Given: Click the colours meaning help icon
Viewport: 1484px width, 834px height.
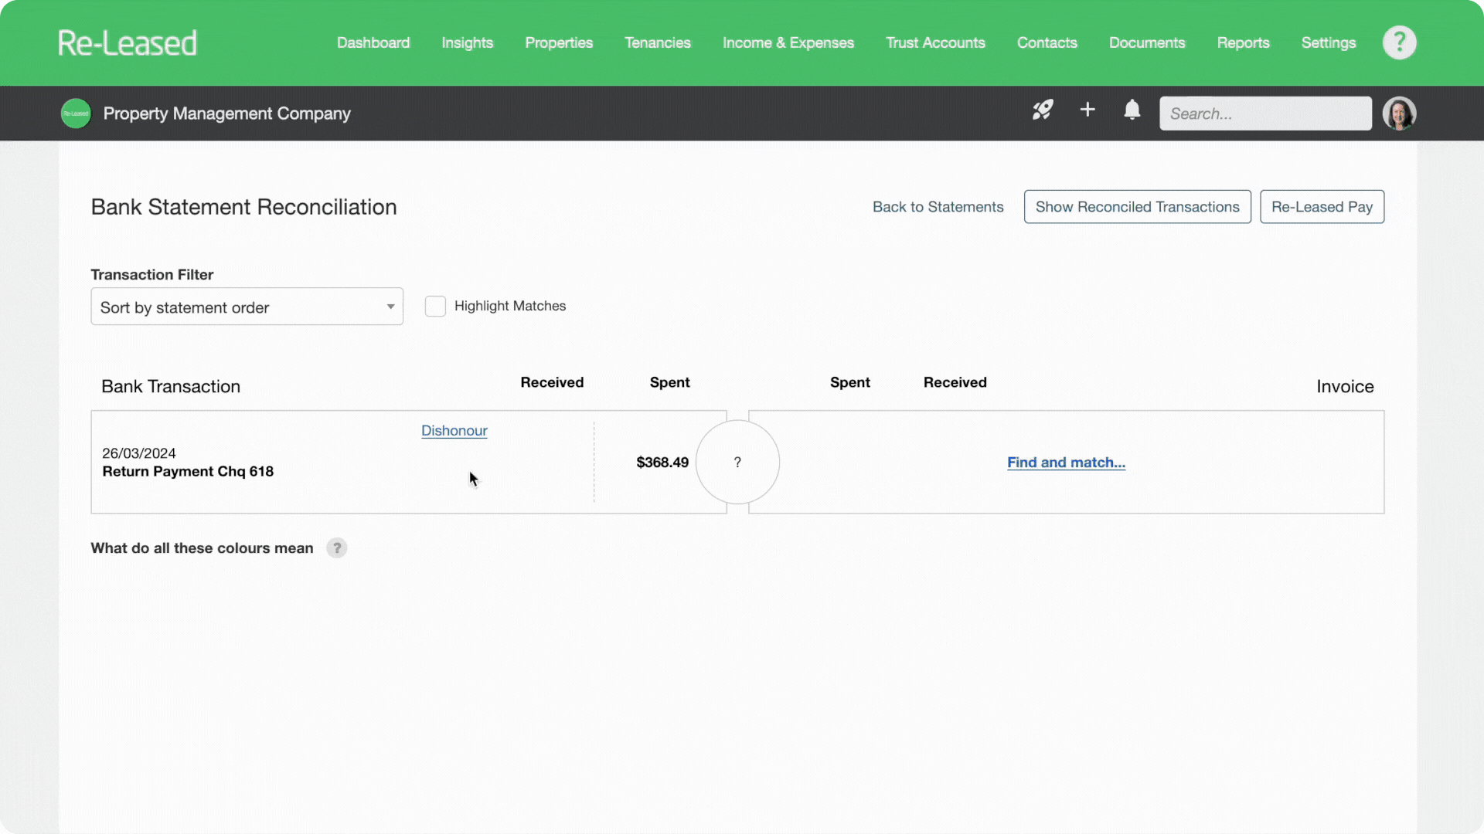Looking at the screenshot, I should click(x=337, y=548).
